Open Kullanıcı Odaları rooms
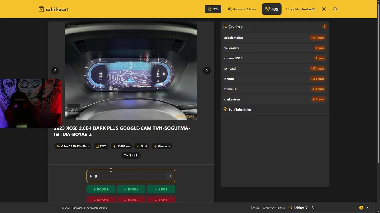380x213 pixels. (242, 9)
